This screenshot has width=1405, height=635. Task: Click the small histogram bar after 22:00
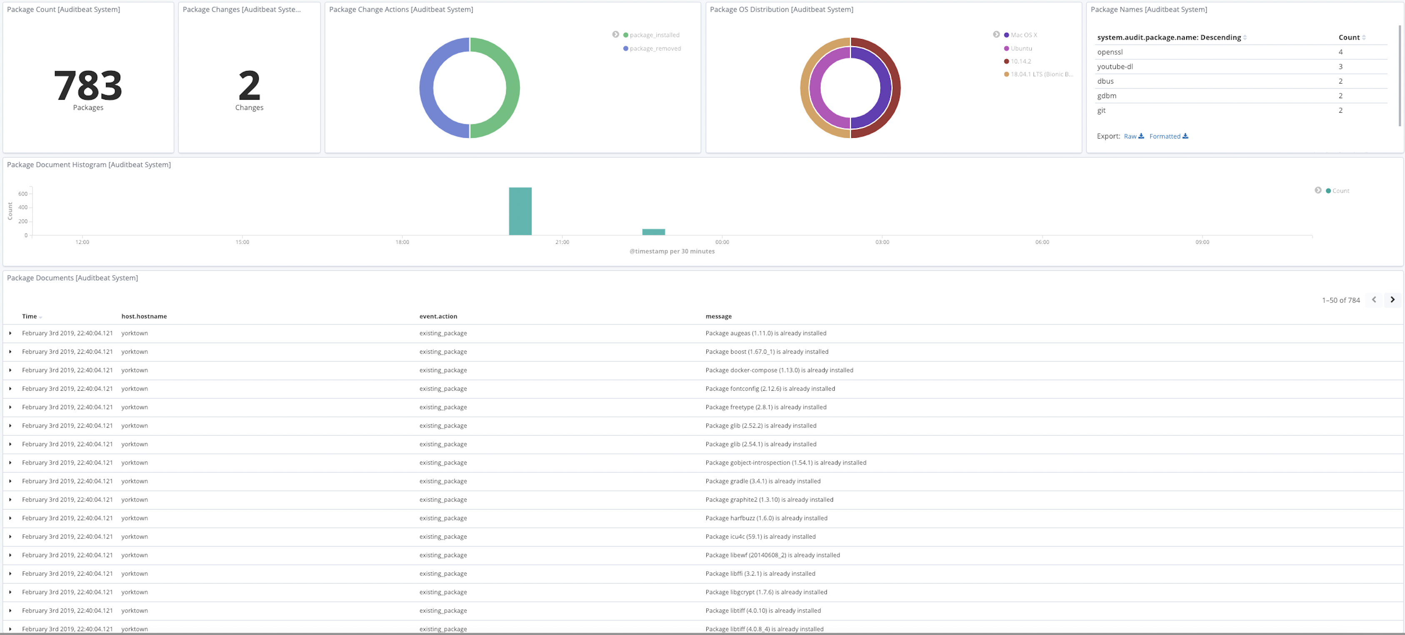pos(653,232)
